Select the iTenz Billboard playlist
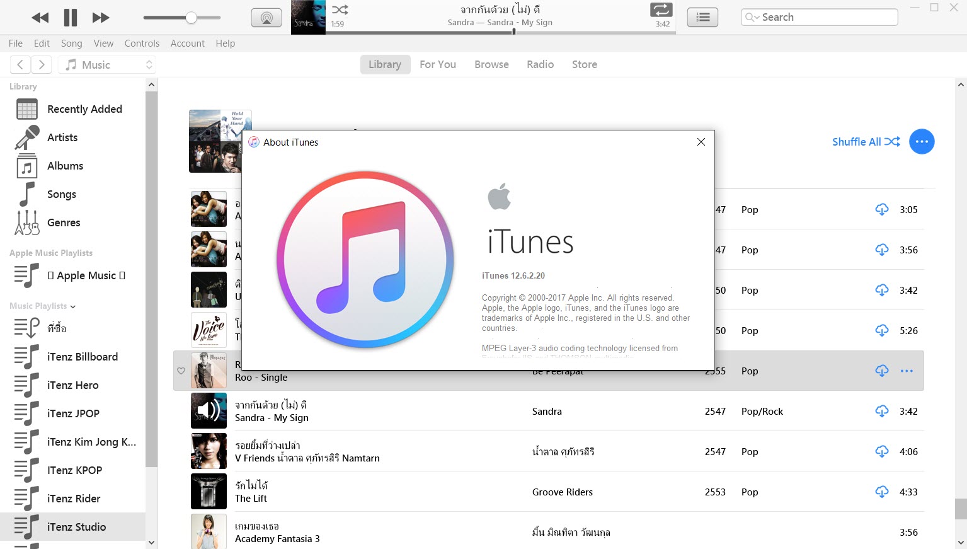This screenshot has height=549, width=967. point(82,357)
